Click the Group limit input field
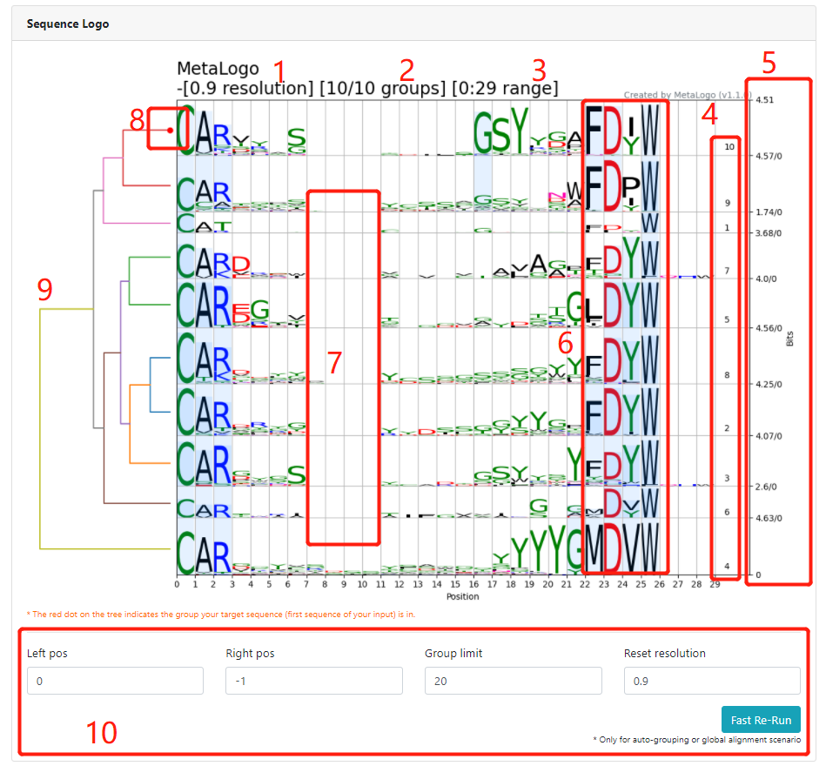 513,681
